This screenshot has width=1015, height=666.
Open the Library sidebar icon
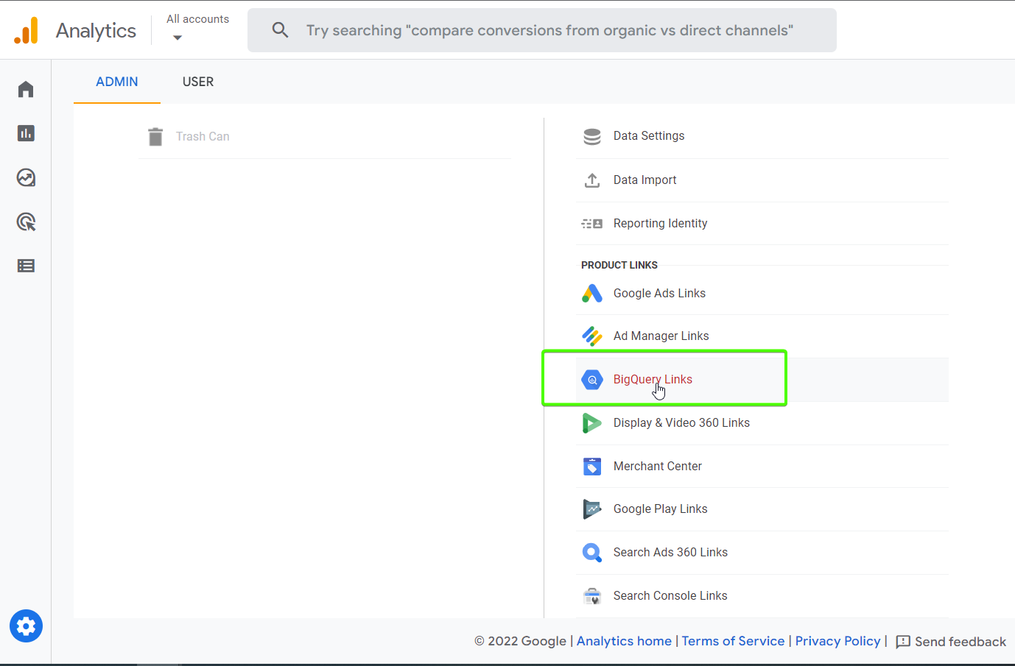26,266
